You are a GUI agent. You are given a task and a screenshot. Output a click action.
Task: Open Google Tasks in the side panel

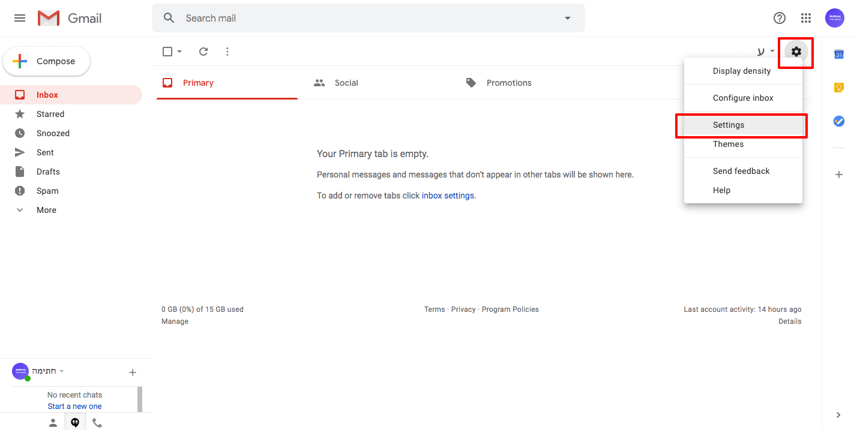pyautogui.click(x=838, y=121)
